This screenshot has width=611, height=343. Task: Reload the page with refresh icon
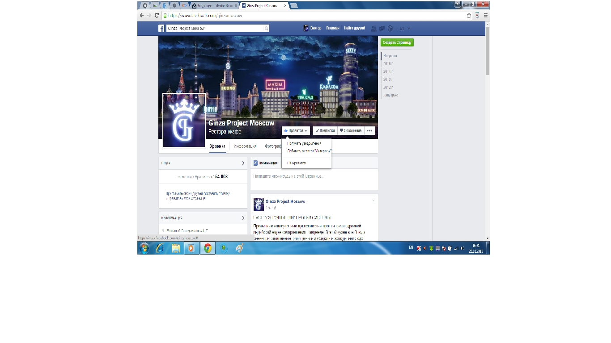[157, 15]
